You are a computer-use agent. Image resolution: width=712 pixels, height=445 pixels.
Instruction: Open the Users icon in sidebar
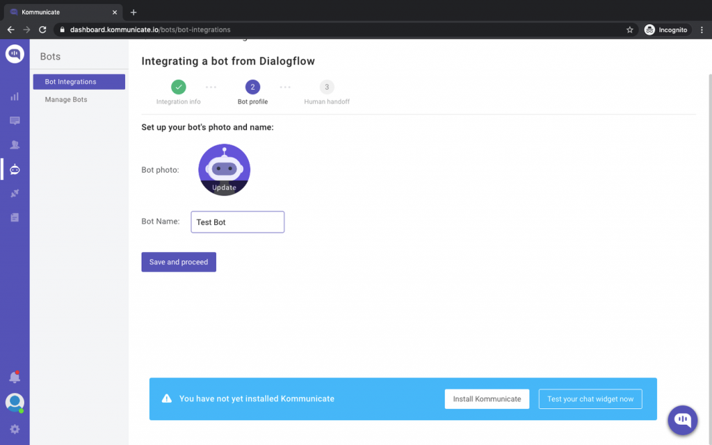click(x=15, y=145)
